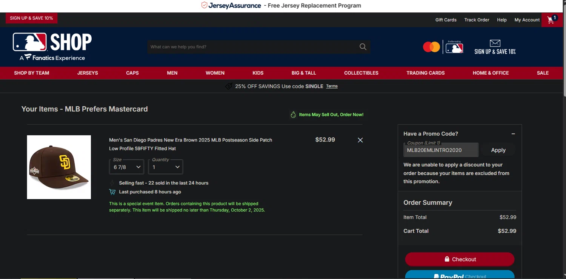
Task: Open the Big & Tall menu
Action: click(x=304, y=73)
